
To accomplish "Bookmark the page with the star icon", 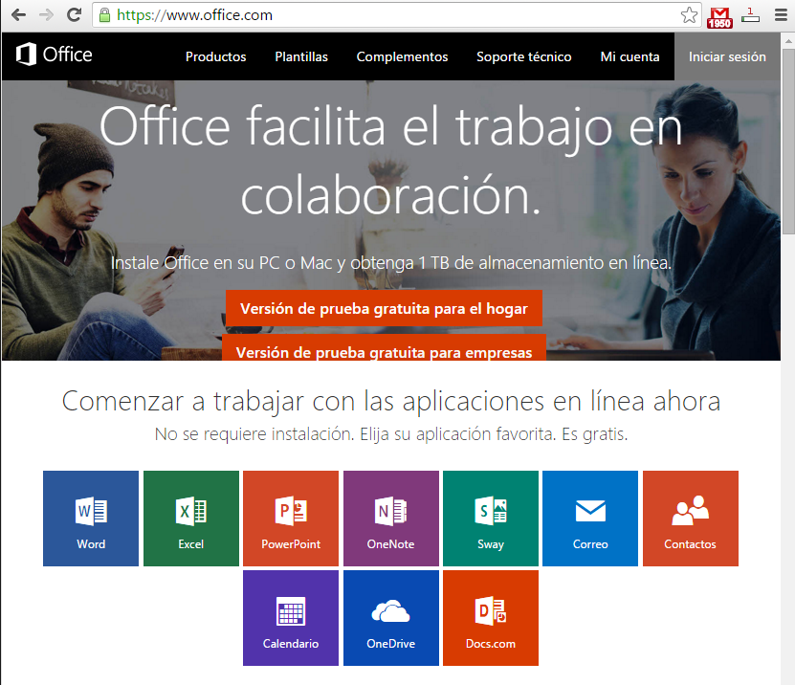I will click(x=689, y=15).
